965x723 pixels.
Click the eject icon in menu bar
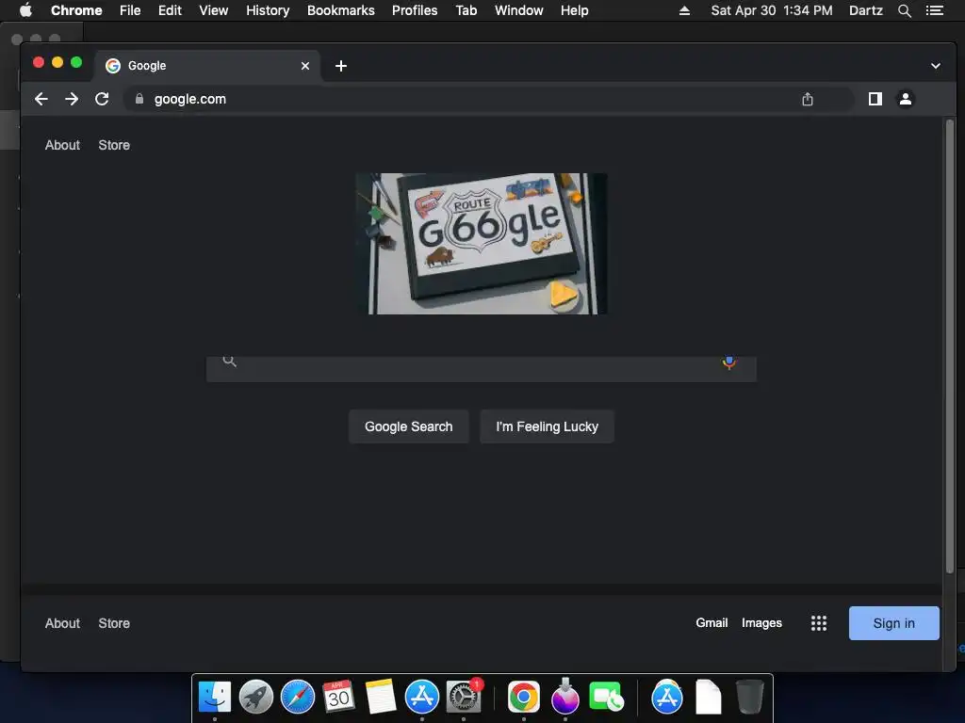click(684, 10)
